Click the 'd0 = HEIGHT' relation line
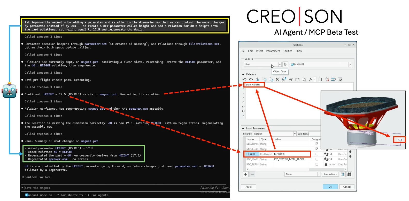Image resolution: width=409 pixels, height=201 pixels. 253,85
